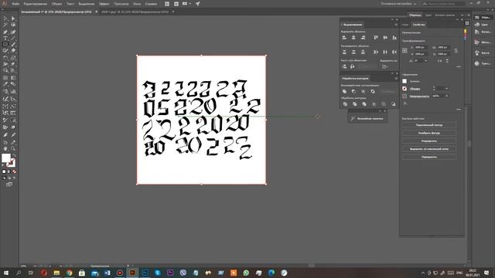Select the Eraser tool
Image resolution: width=495 pixels, height=278 pixels.
13,51
